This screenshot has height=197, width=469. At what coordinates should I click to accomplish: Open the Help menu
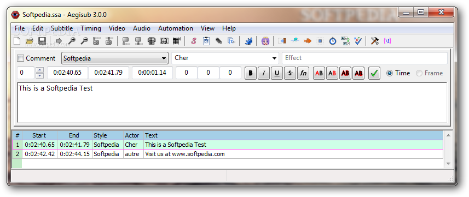(229, 28)
